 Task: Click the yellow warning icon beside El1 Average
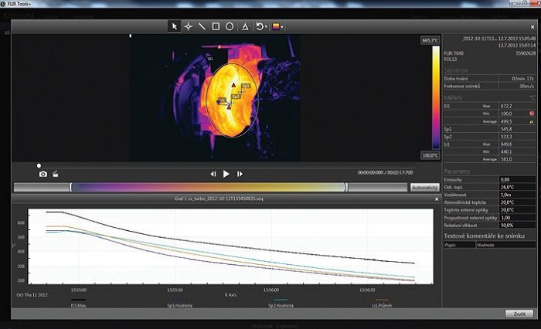[x=532, y=121]
